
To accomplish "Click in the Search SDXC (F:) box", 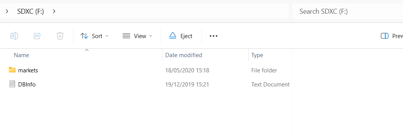I will pos(347,11).
